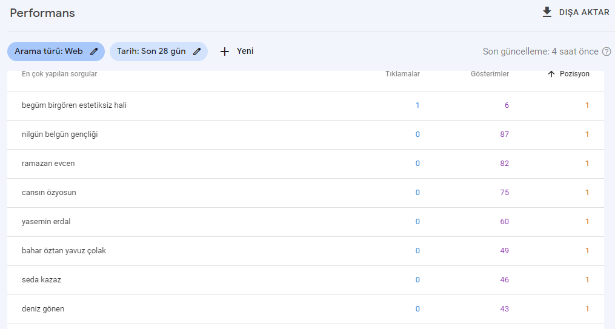Select the query yasemin erdal

46,222
